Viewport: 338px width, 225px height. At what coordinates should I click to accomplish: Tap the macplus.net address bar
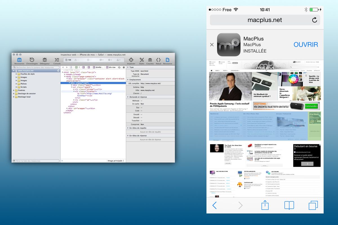[x=265, y=20]
